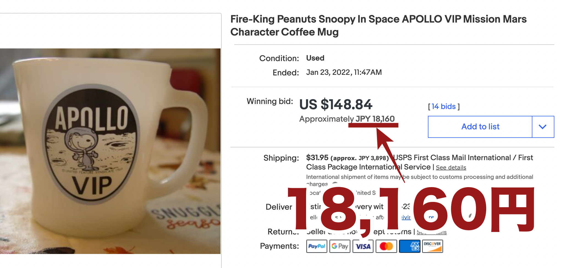Expand the Add to list dropdown arrow
561x268 pixels.
pos(543,127)
